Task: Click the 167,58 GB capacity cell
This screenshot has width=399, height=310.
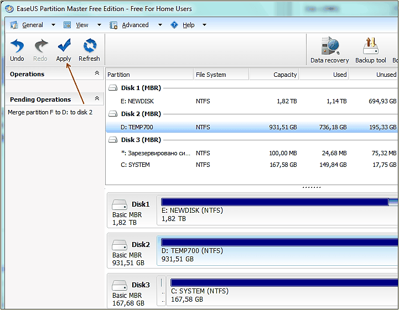Action: pyautogui.click(x=283, y=165)
